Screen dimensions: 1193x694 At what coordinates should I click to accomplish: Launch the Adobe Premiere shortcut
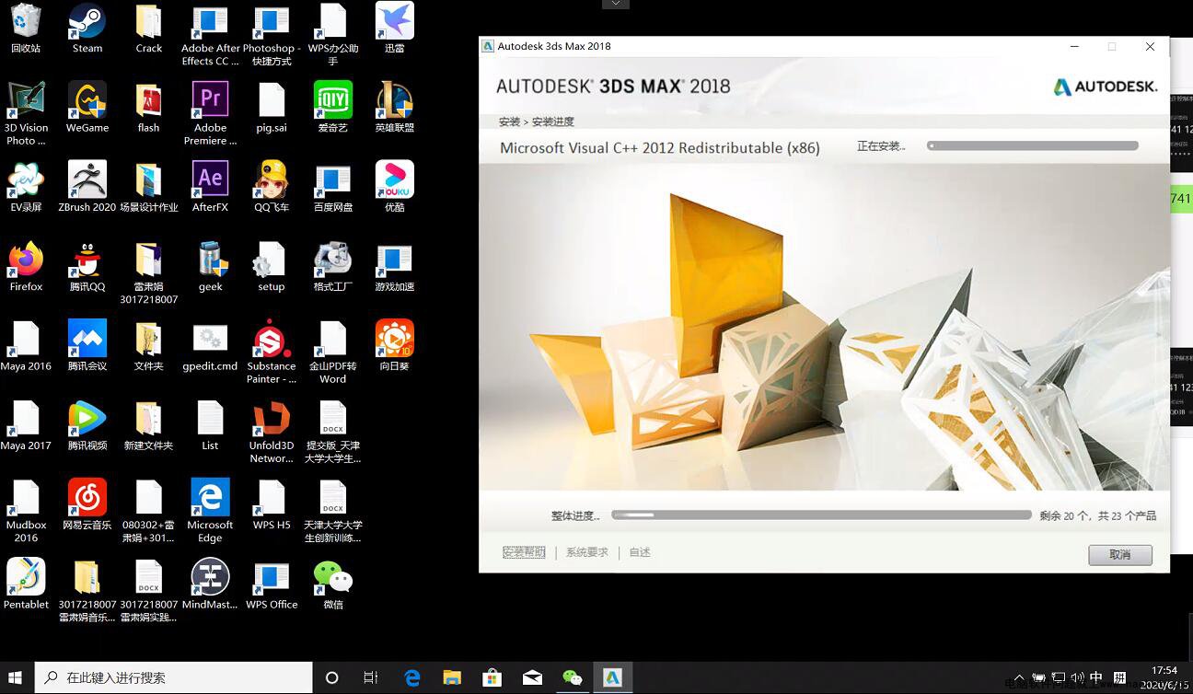(x=210, y=114)
